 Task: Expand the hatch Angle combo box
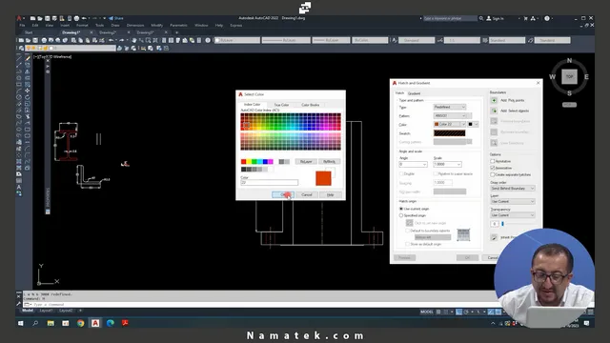[x=413, y=165]
